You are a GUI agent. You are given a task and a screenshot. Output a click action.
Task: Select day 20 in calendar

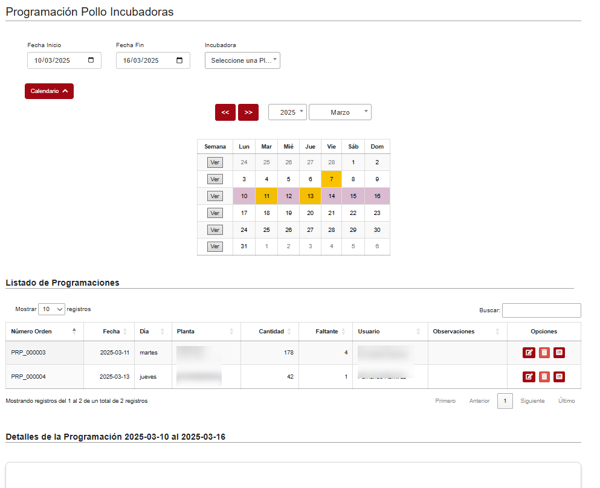[311, 213]
